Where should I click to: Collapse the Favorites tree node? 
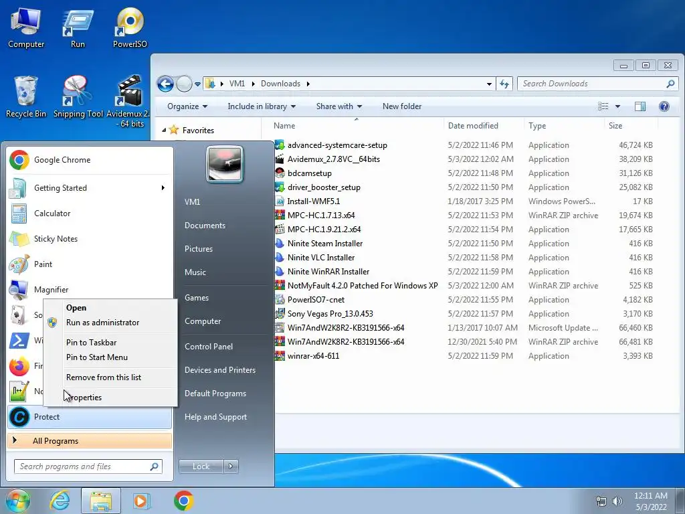164,131
